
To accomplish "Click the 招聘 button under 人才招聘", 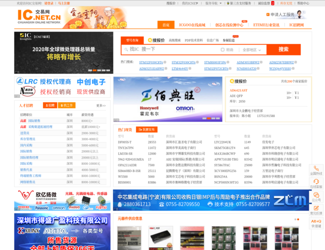I will [50, 105].
